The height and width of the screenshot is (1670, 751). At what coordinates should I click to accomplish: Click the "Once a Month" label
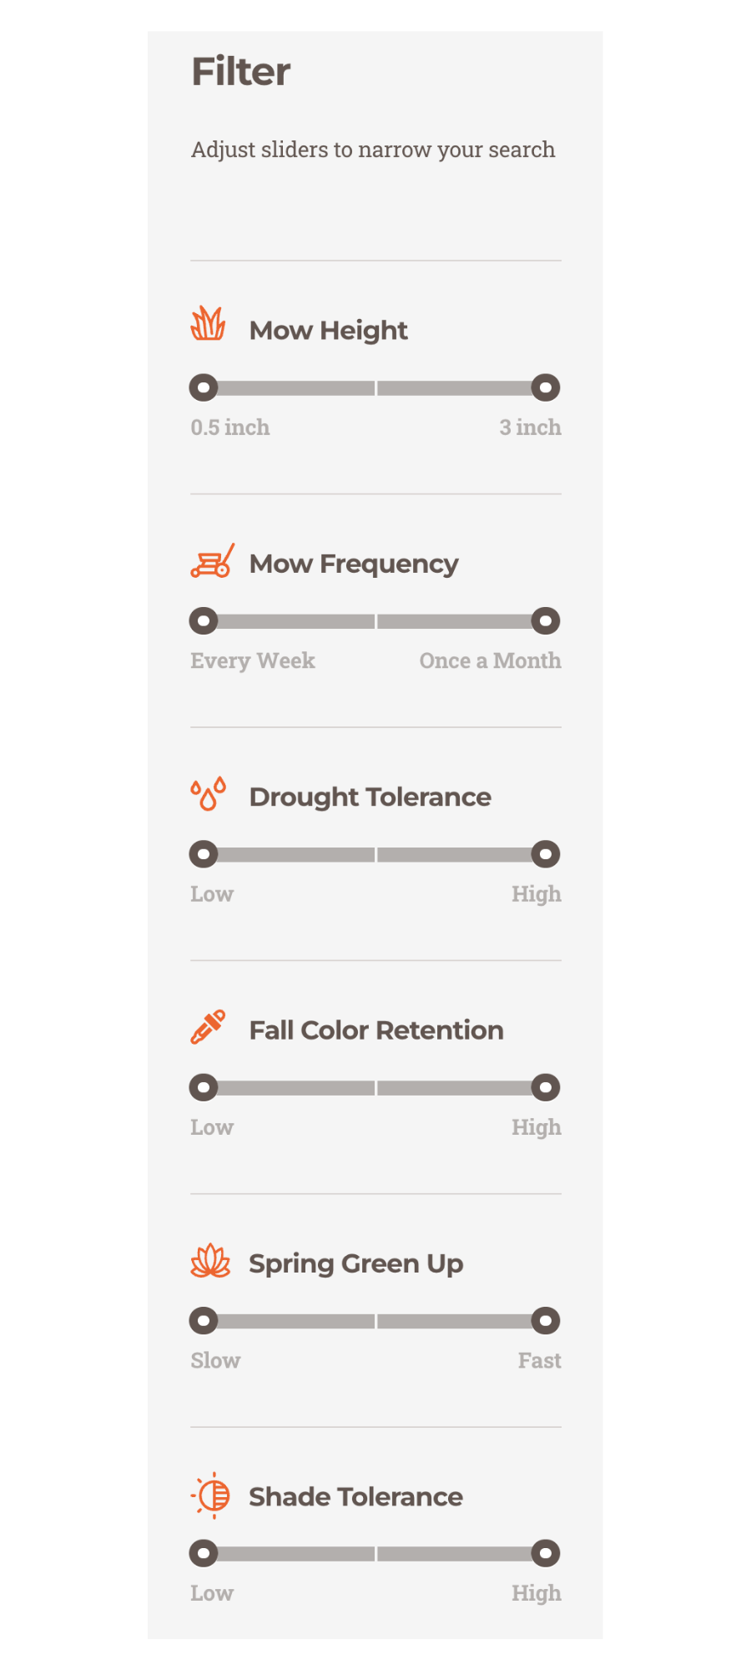490,660
